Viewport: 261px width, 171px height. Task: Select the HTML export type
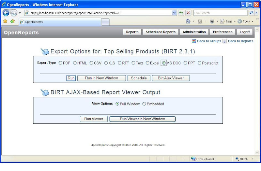(75, 63)
